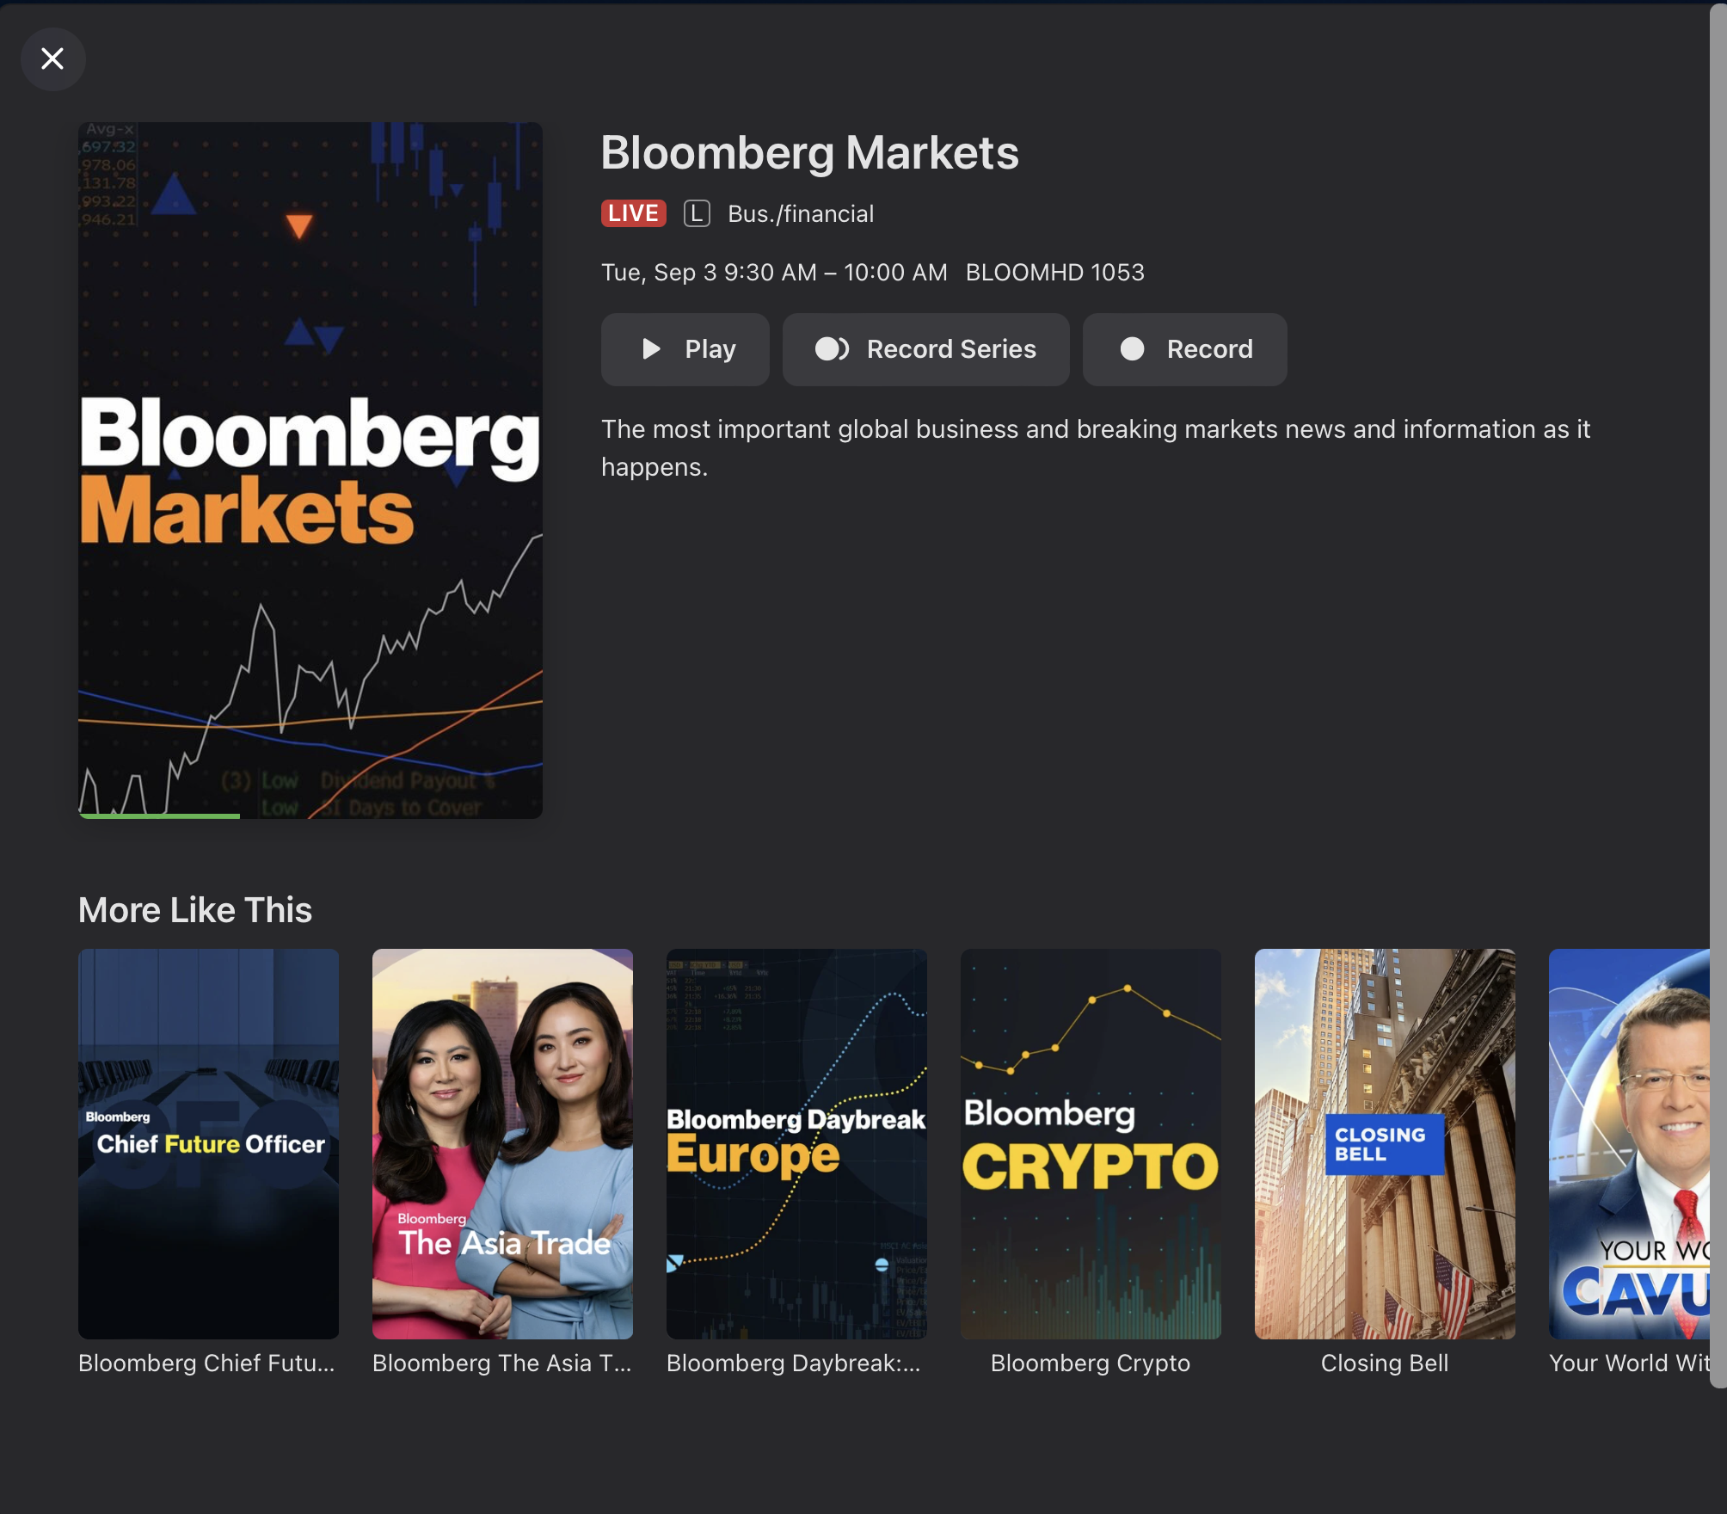Screen dimensions: 1727x1514
Task: Open Bloomberg Chief Future Officer thumbnail
Action: [x=208, y=1143]
